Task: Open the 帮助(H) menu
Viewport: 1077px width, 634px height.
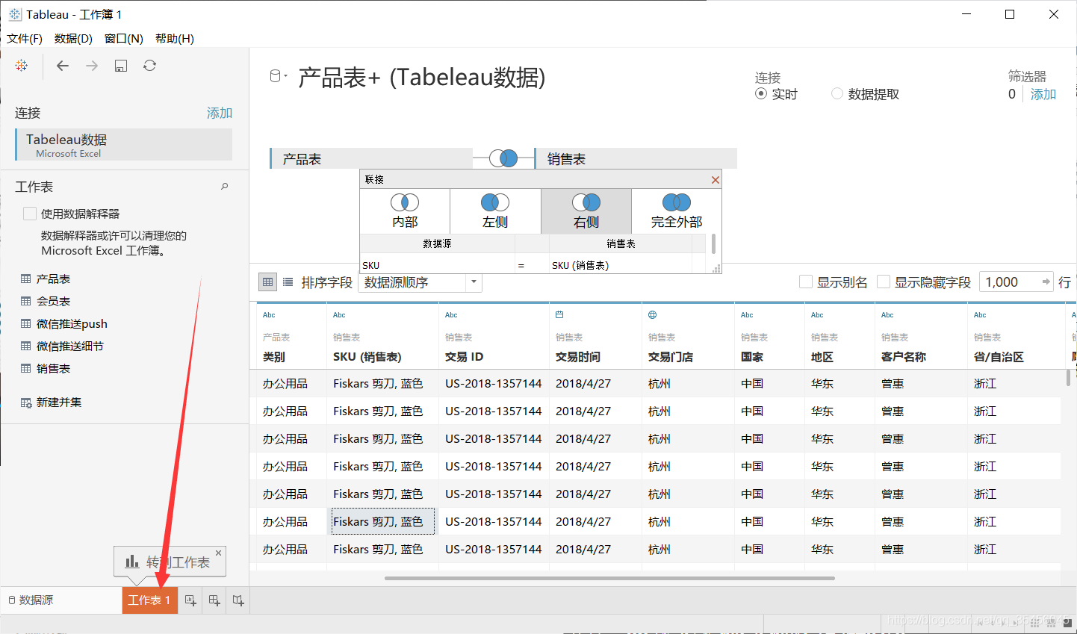Action: 175,38
